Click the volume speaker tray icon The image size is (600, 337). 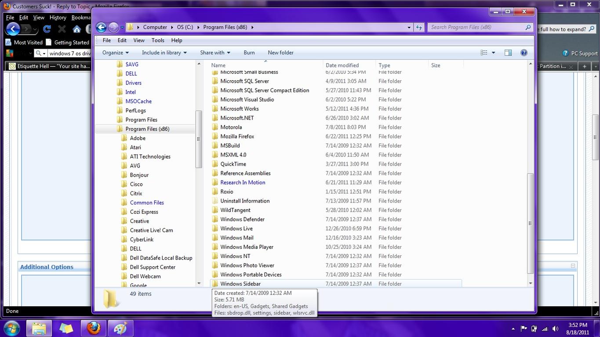555,328
